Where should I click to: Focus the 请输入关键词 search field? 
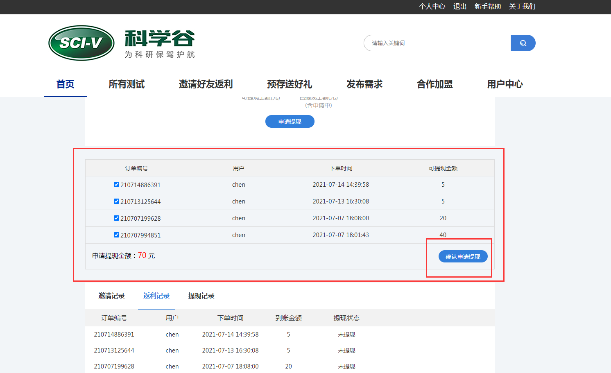pyautogui.click(x=437, y=43)
